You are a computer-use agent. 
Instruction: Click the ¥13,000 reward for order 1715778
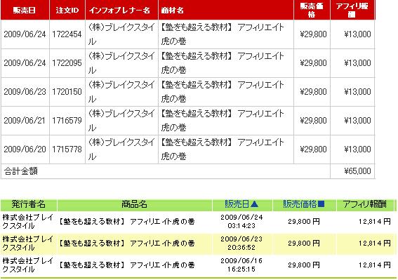pyautogui.click(x=357, y=149)
